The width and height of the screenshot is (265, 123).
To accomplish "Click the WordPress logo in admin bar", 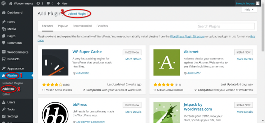I will click(4, 3).
